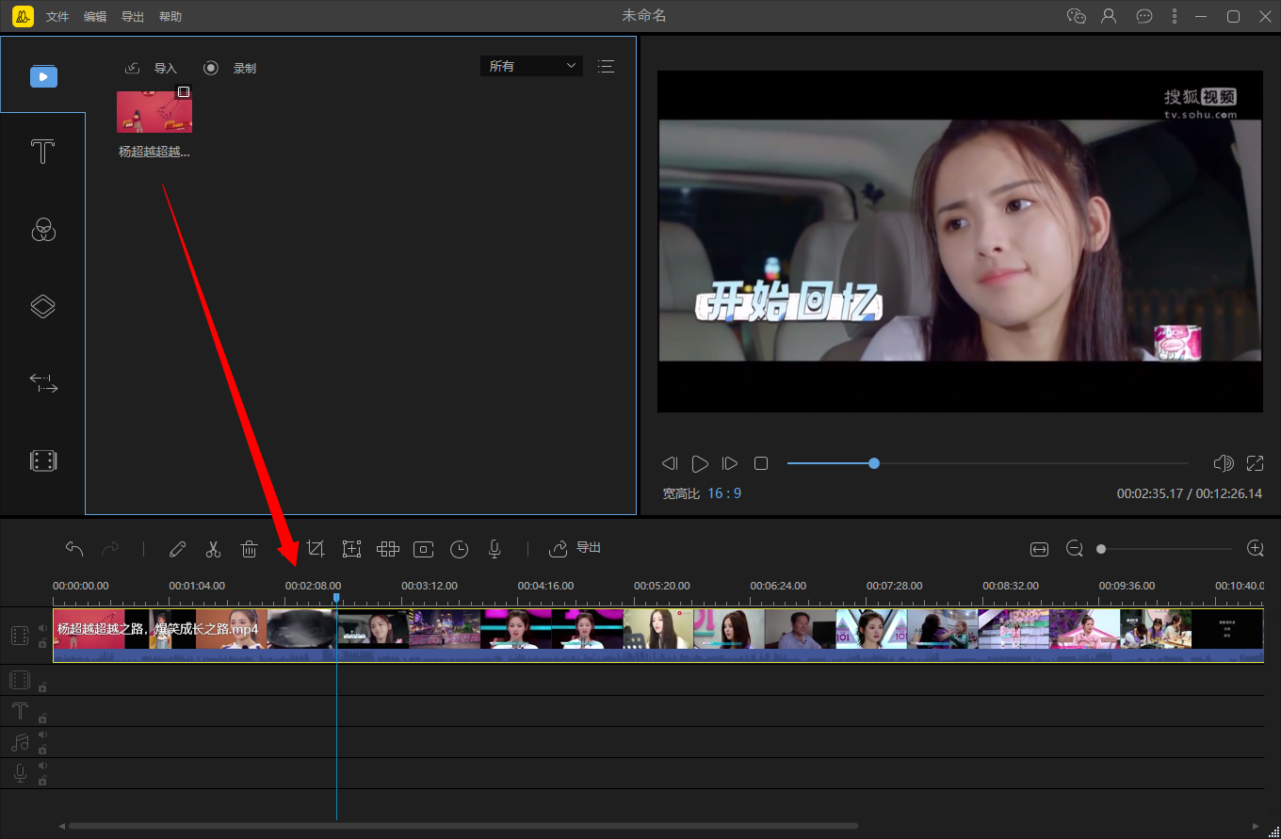Lock the voiceover track

(42, 781)
